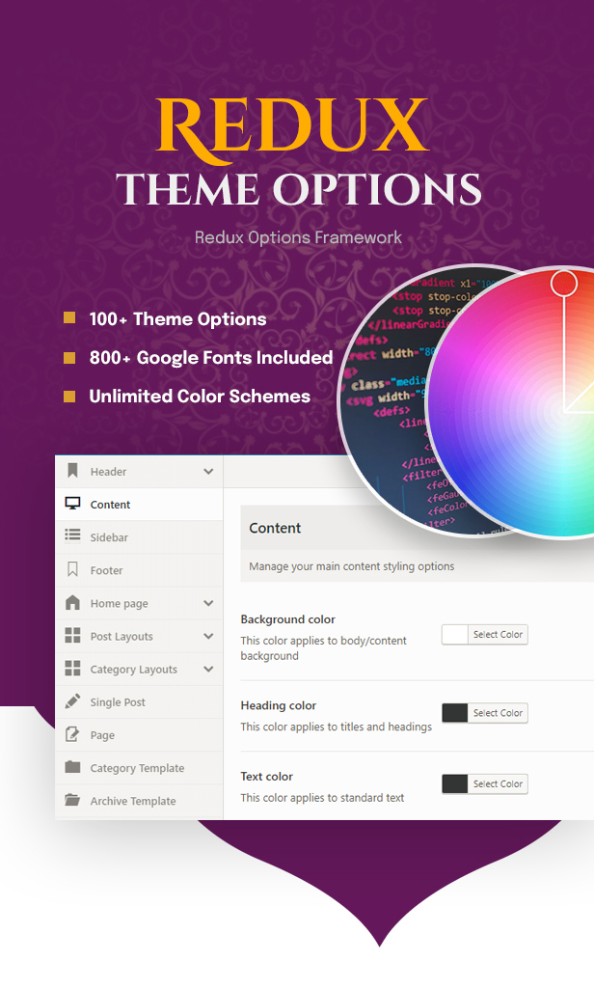Expand the Home page chevron
This screenshot has height=988, width=594.
click(x=208, y=603)
